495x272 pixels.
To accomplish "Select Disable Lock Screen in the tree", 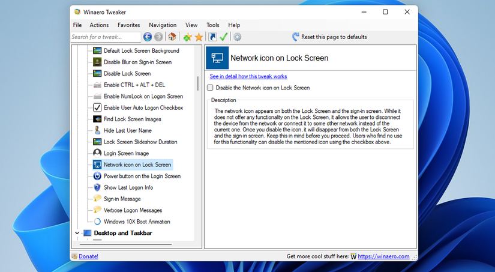I will (x=127, y=73).
